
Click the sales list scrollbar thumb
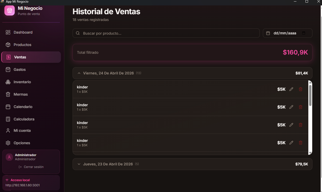pyautogui.click(x=310, y=95)
